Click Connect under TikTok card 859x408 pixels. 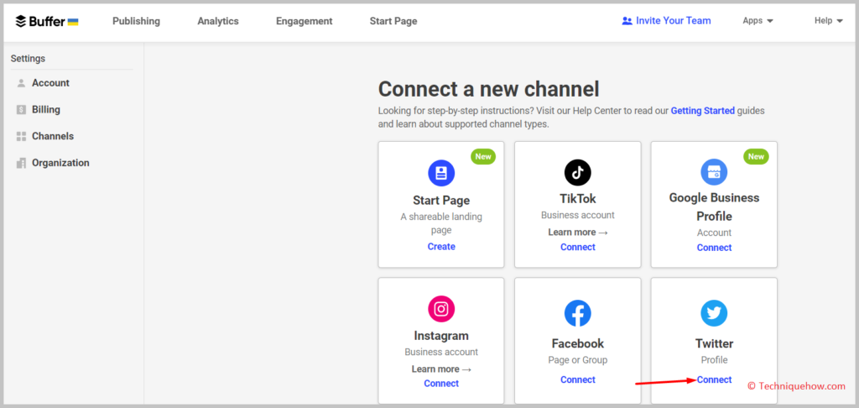tap(577, 248)
